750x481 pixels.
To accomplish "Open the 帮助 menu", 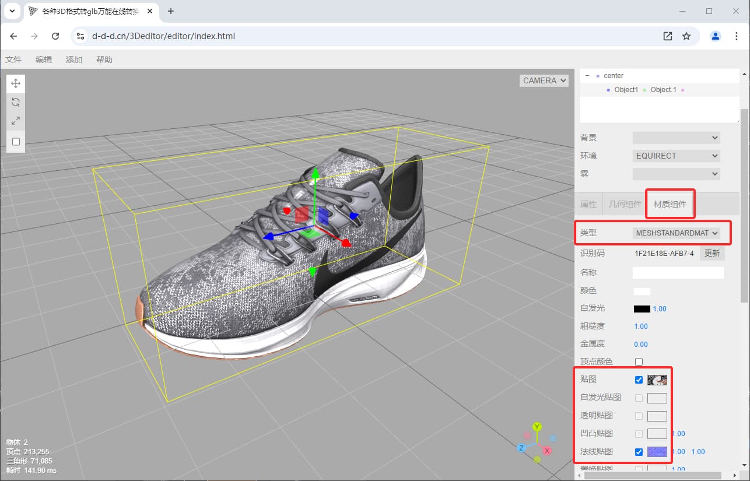I will (x=104, y=59).
